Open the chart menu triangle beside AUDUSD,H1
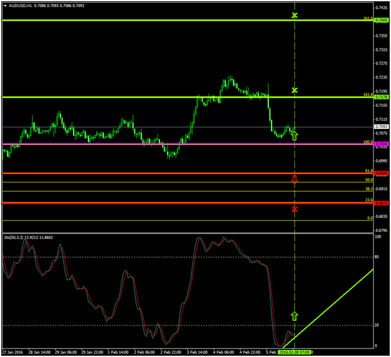 click(x=5, y=6)
